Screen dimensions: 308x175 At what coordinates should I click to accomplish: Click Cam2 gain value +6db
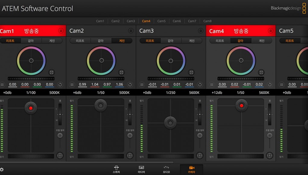(77, 93)
